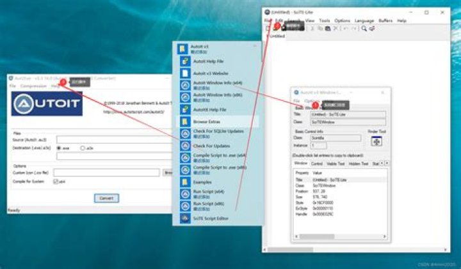The height and width of the screenshot is (269, 461).
Task: Open the Language menu in SciTE
Action: pos(364,20)
